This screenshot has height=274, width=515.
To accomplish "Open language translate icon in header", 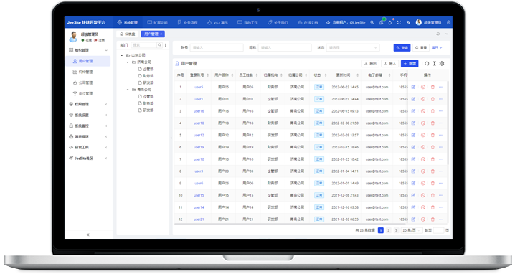I will click(408, 23).
